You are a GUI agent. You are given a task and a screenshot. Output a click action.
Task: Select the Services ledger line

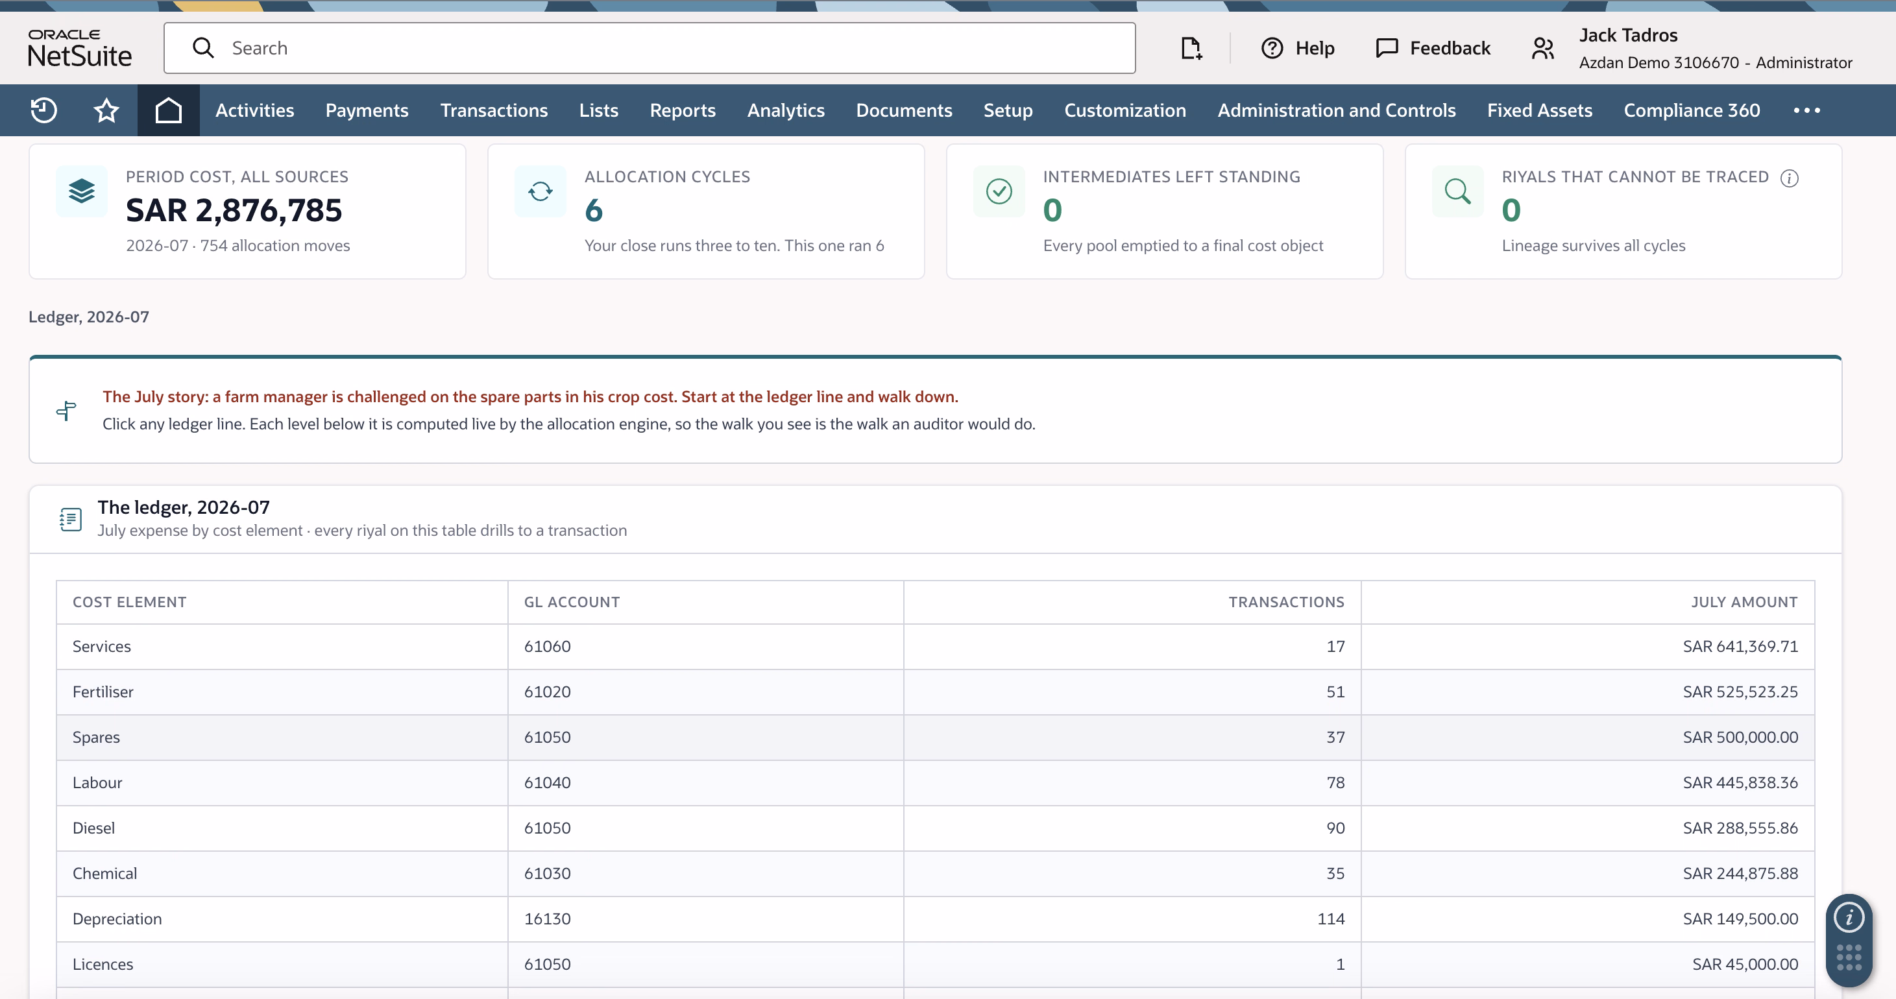click(936, 647)
